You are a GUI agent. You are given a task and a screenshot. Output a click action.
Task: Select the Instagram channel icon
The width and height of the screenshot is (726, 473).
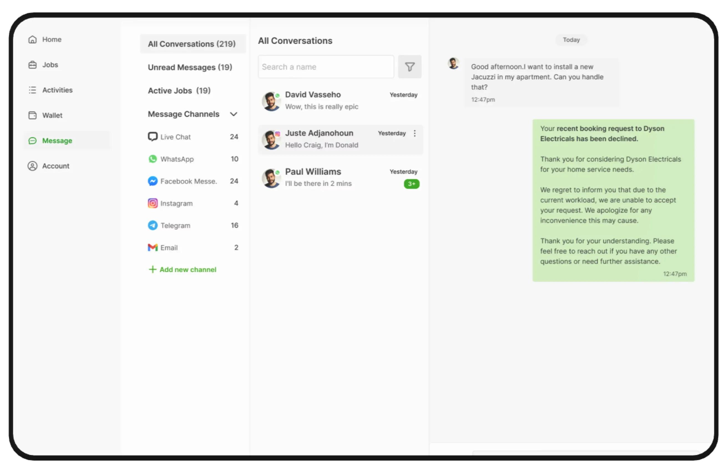coord(153,203)
